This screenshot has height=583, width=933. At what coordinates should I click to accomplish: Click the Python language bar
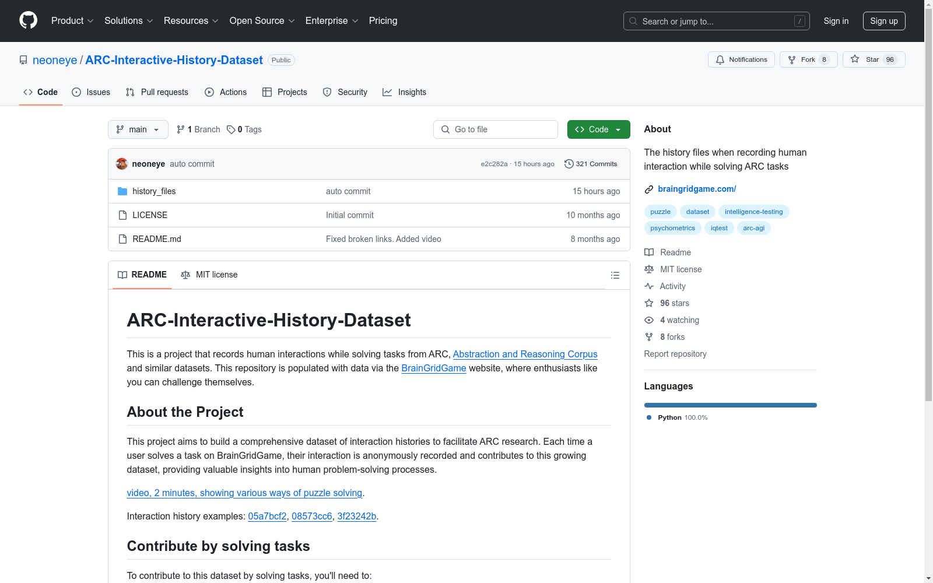[731, 405]
